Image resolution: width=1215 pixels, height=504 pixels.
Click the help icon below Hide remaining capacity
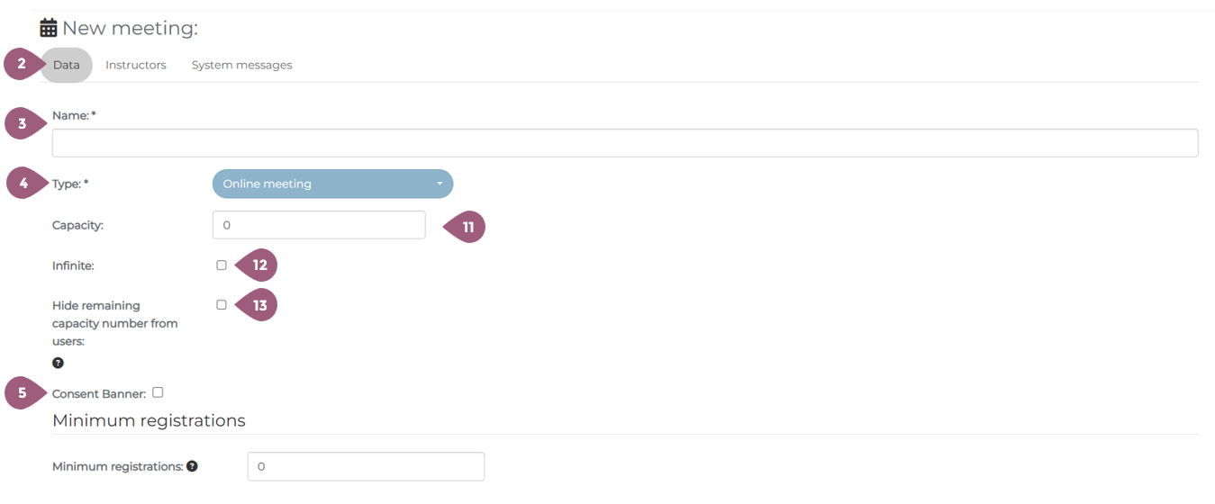(x=58, y=363)
